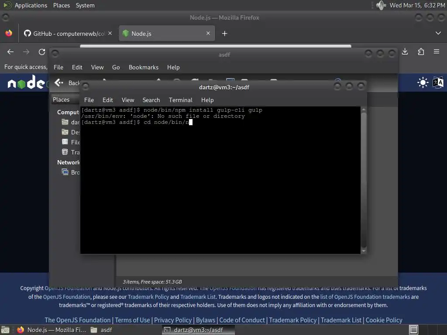Open Node.js site language translation icon
The image size is (447, 335).
(438, 82)
